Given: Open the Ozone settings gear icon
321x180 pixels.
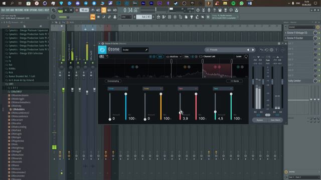Looking at the screenshot, I should point(271,50).
